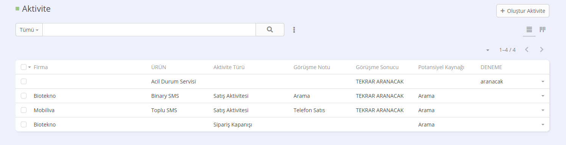Tick the select-all checkbox in header
The image size is (566, 145).
coord(24,67)
